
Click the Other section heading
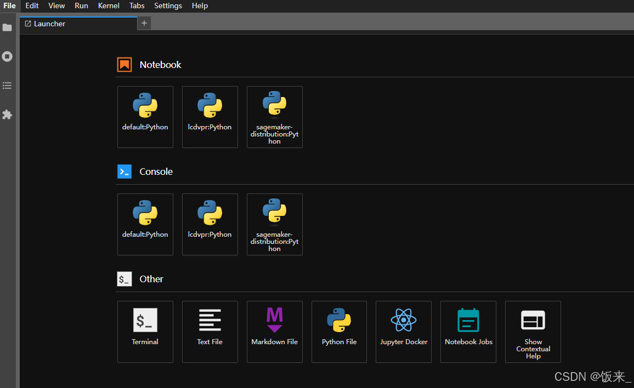[151, 279]
